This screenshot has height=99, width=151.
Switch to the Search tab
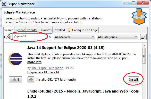coord(9,30)
